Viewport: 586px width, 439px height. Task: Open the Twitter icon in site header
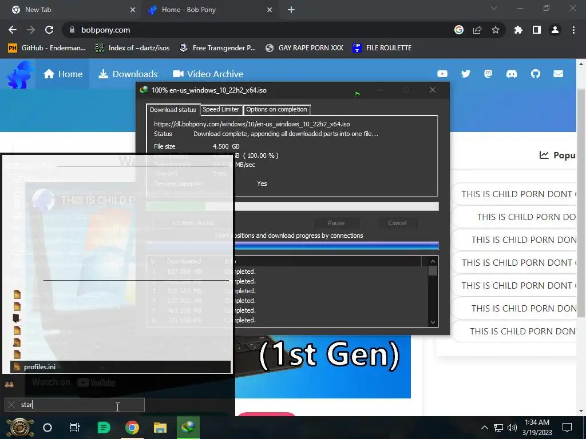tap(465, 74)
